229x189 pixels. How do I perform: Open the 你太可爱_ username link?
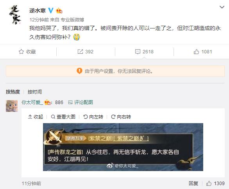[x=32, y=102]
